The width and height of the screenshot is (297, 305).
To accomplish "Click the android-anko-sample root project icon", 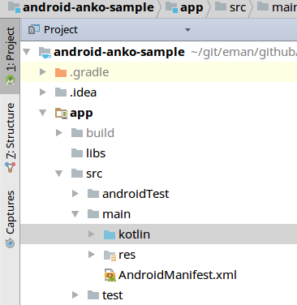I will pyautogui.click(x=45, y=52).
